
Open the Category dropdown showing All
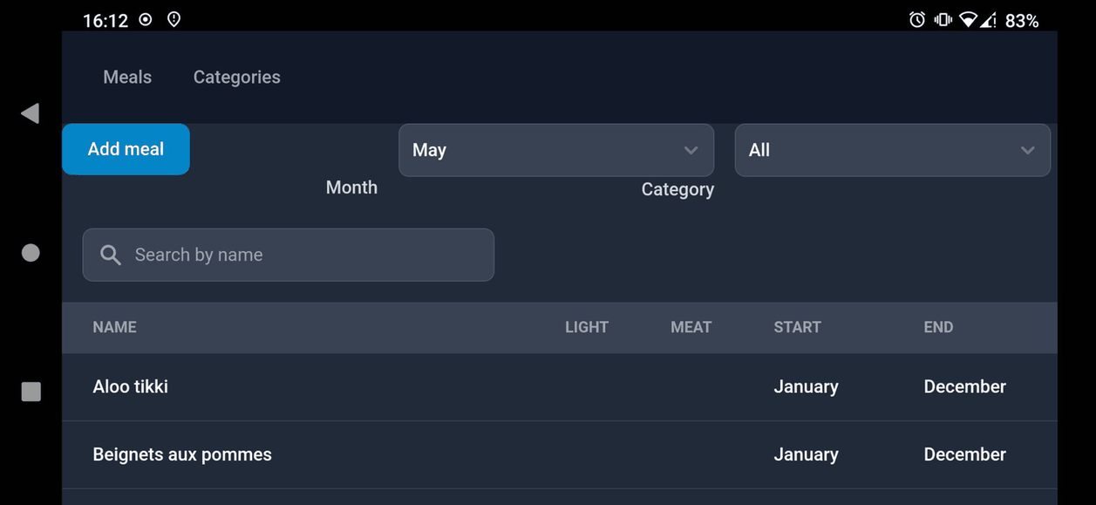tap(892, 150)
